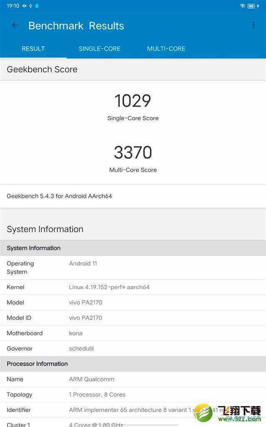The width and height of the screenshot is (266, 427).
Task: Tap the vivo PA2170 value in Model ID row
Action: point(86,318)
